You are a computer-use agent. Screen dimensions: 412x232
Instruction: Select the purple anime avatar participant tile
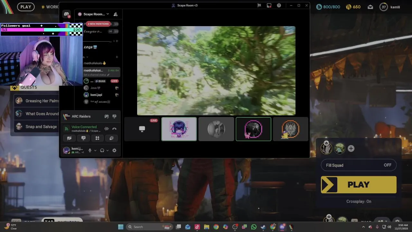179,129
